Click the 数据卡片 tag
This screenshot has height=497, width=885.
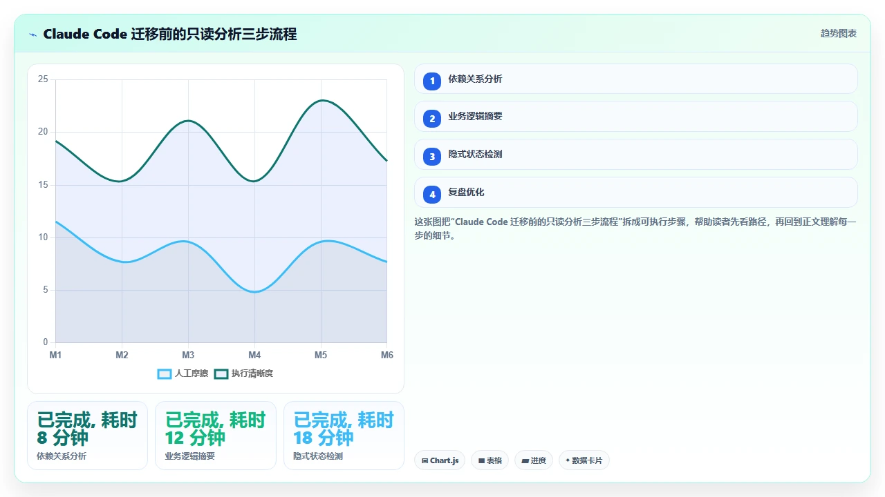click(x=584, y=460)
